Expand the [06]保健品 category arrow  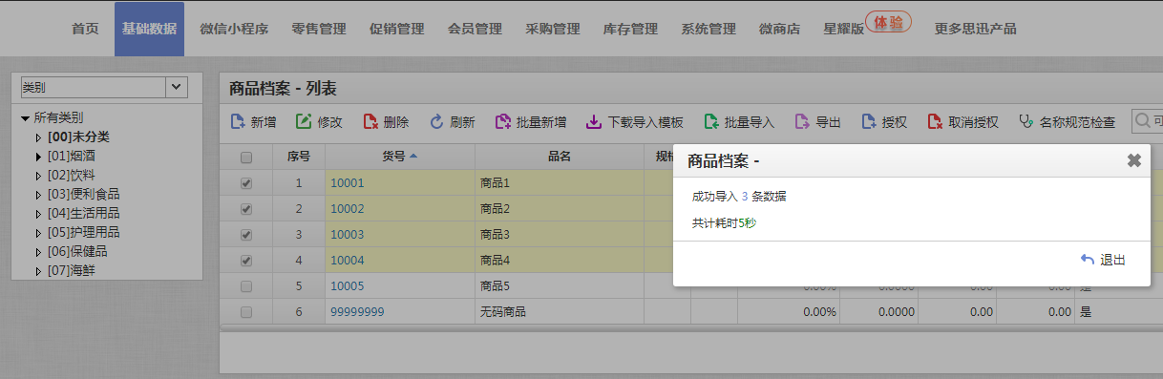pyautogui.click(x=39, y=252)
